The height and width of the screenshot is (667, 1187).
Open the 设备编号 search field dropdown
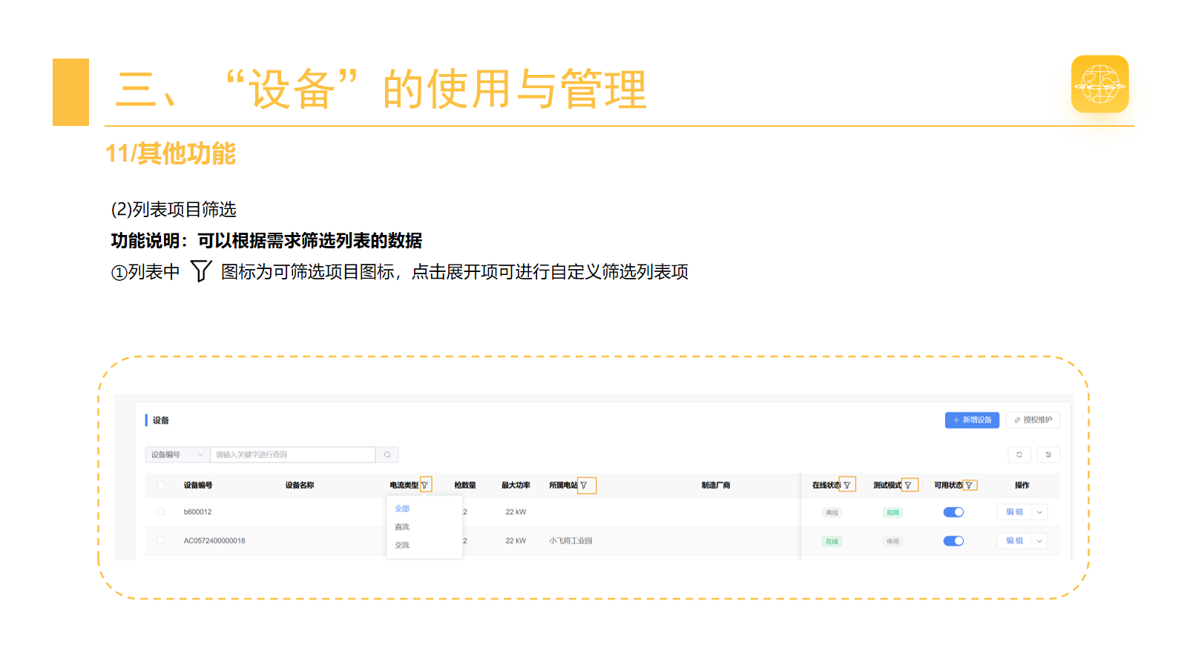pos(177,454)
